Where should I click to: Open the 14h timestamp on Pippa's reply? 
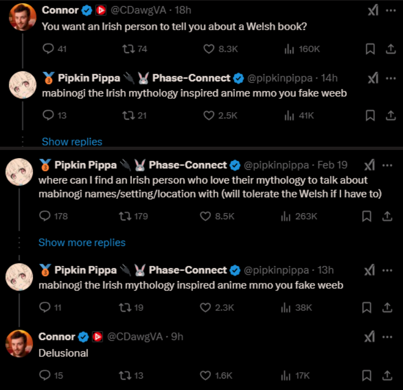(329, 78)
